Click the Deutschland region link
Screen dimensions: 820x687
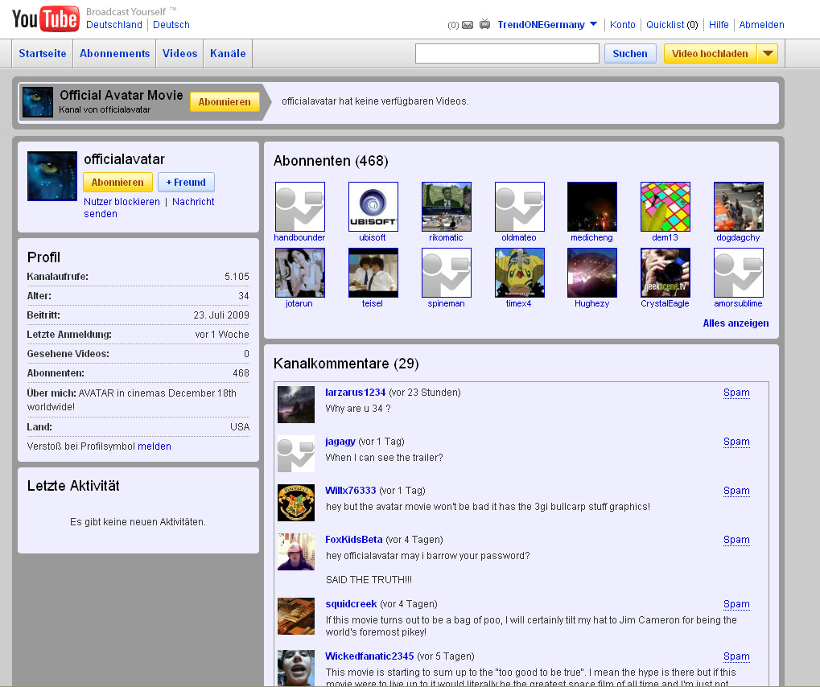(x=114, y=25)
